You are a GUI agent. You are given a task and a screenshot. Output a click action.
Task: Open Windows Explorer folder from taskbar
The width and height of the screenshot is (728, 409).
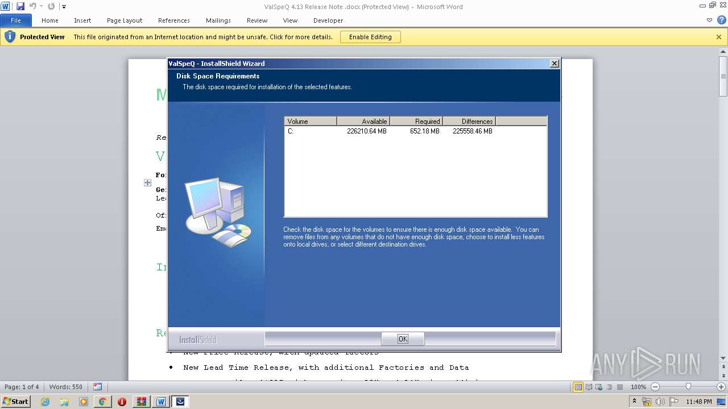[x=64, y=402]
